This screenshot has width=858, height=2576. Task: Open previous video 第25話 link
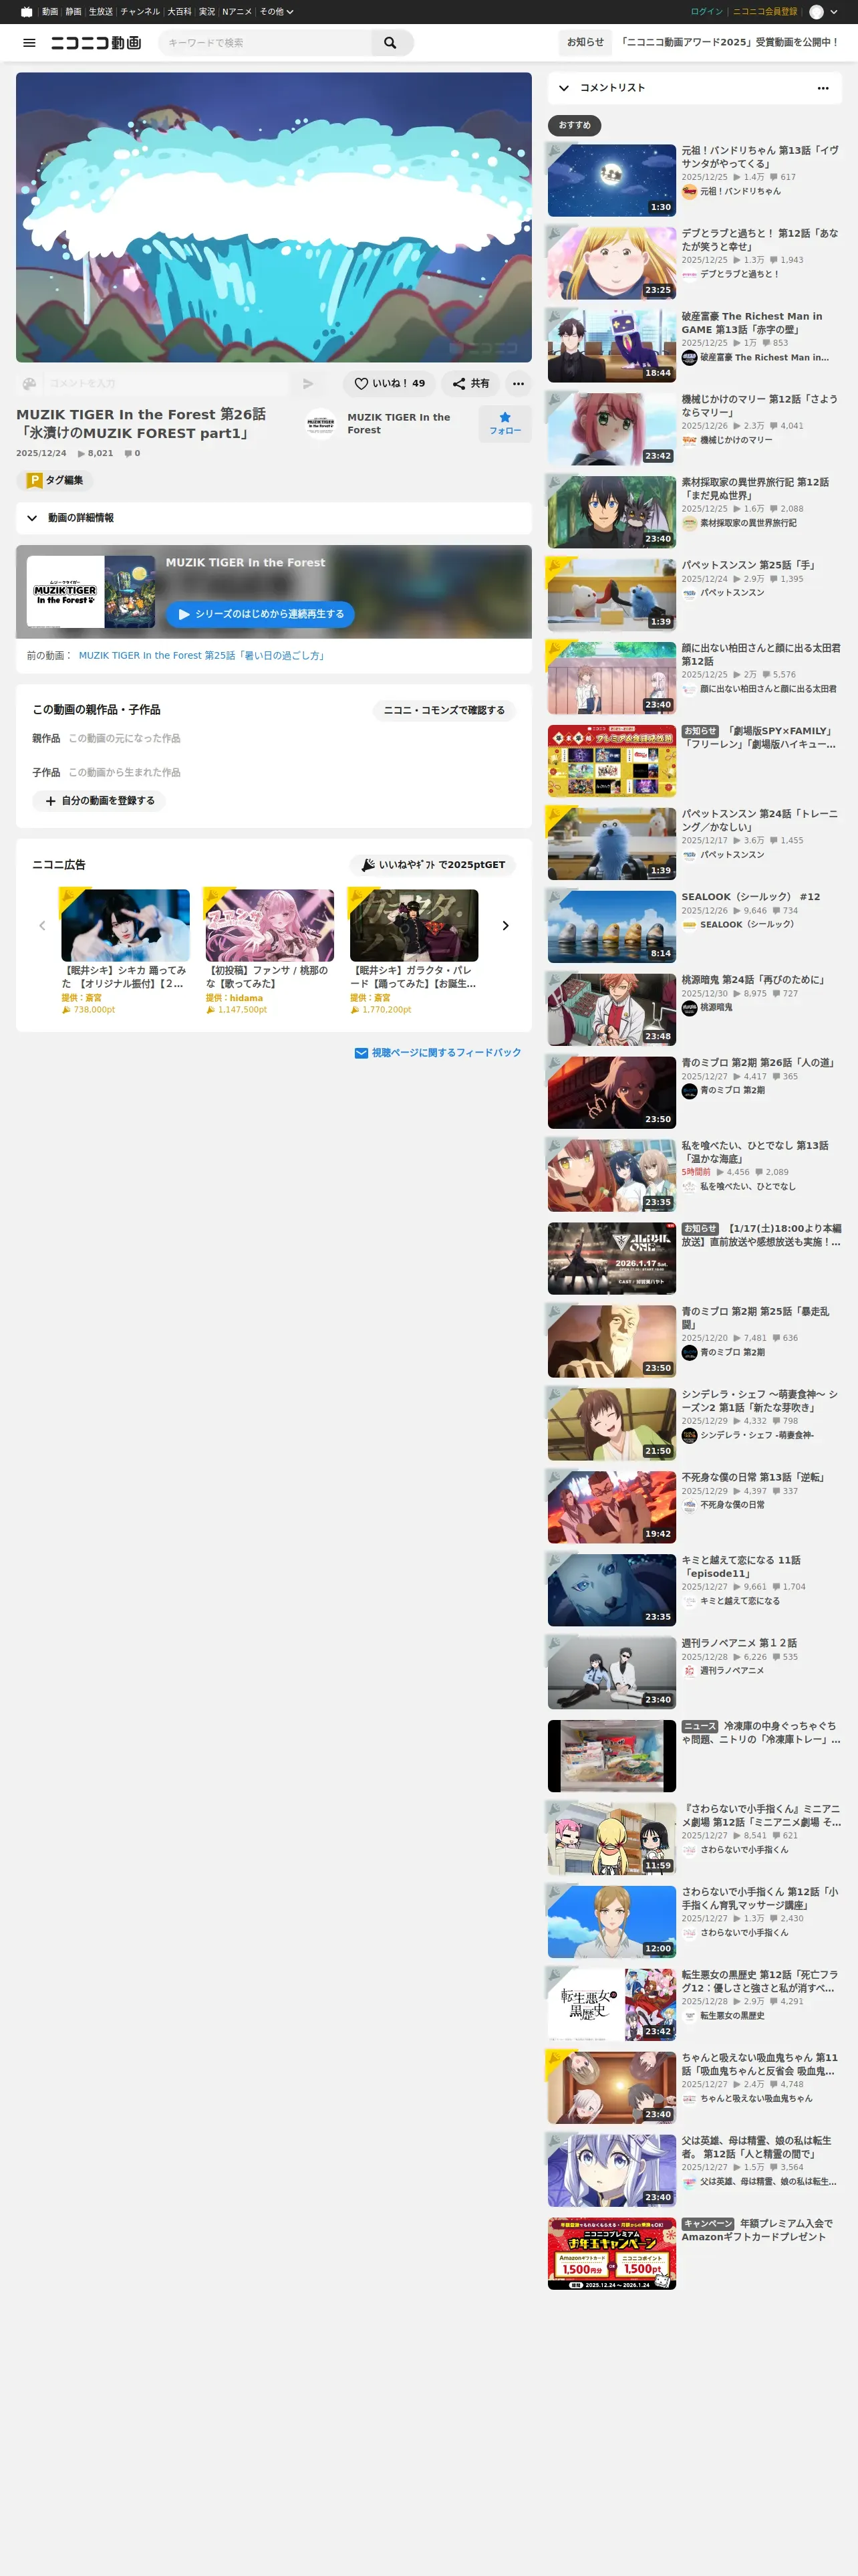[202, 656]
